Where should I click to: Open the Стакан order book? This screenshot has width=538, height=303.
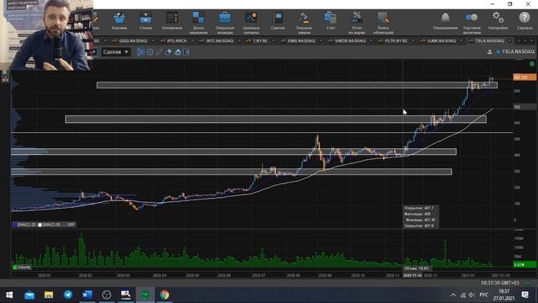tap(145, 21)
